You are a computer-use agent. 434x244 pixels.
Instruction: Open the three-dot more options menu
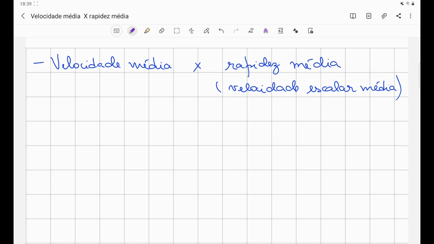(x=411, y=16)
